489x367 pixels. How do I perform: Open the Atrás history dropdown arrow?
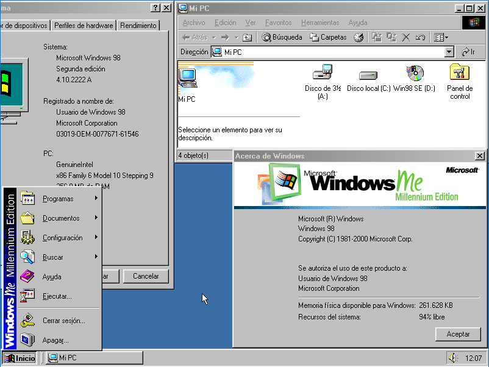tap(214, 38)
